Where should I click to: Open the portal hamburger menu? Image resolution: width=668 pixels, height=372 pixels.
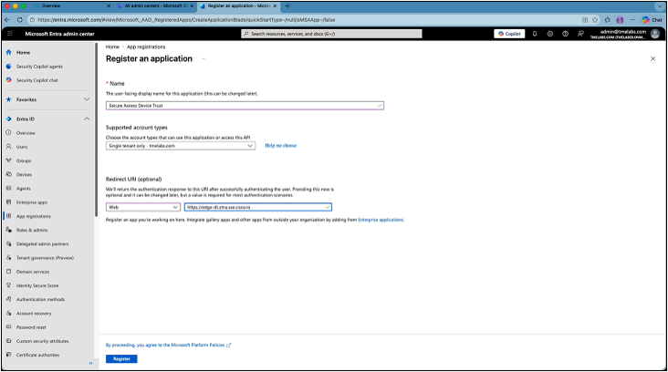(x=10, y=34)
